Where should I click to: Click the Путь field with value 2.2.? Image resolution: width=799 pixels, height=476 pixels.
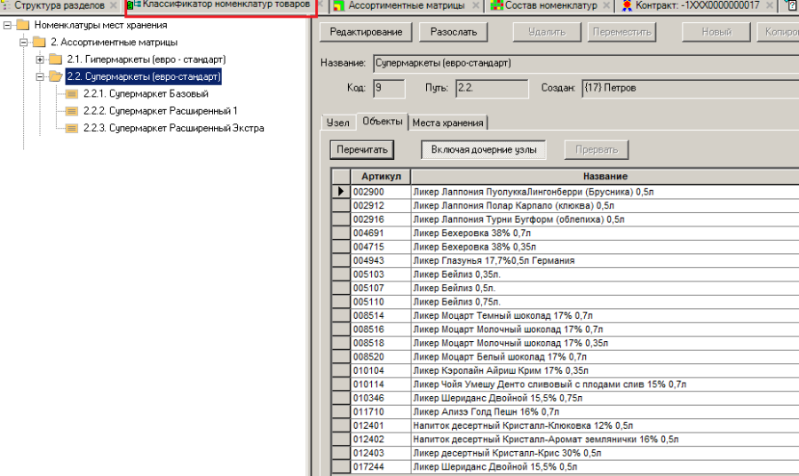point(492,88)
